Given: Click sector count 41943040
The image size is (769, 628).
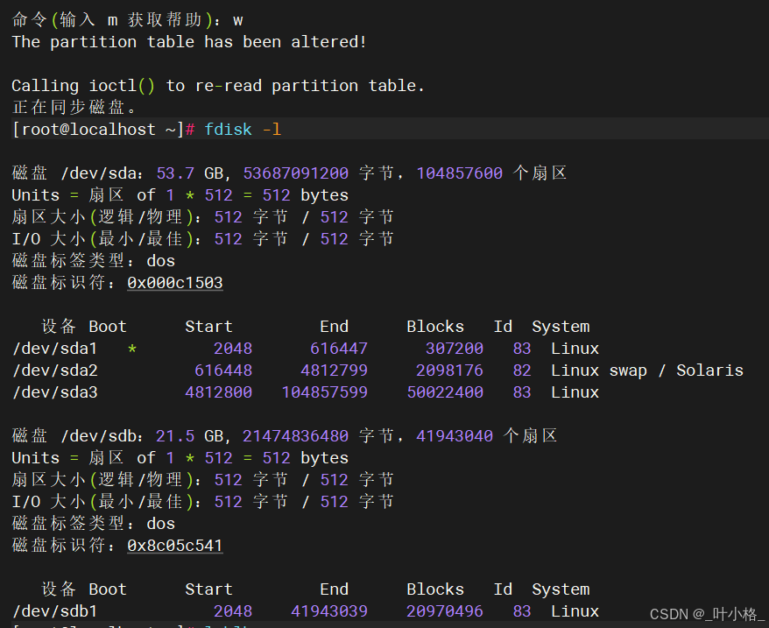Looking at the screenshot, I should [x=455, y=436].
